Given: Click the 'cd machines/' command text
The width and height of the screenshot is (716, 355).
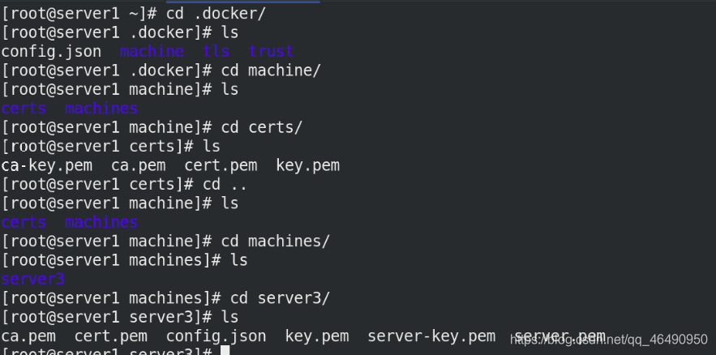Looking at the screenshot, I should (276, 242).
